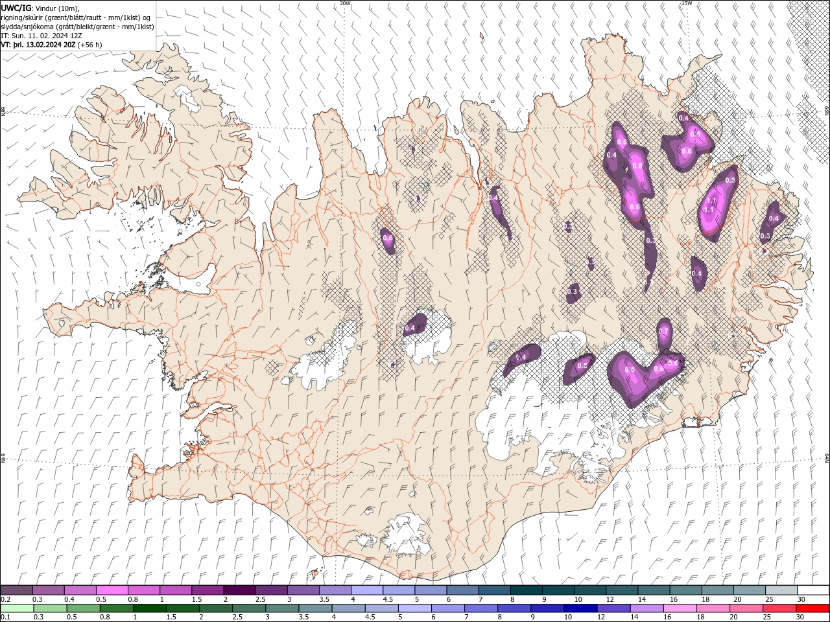Screen dimensions: 830x622
Task: Click the '4.5' label under the snow legend
Action: (x=388, y=599)
